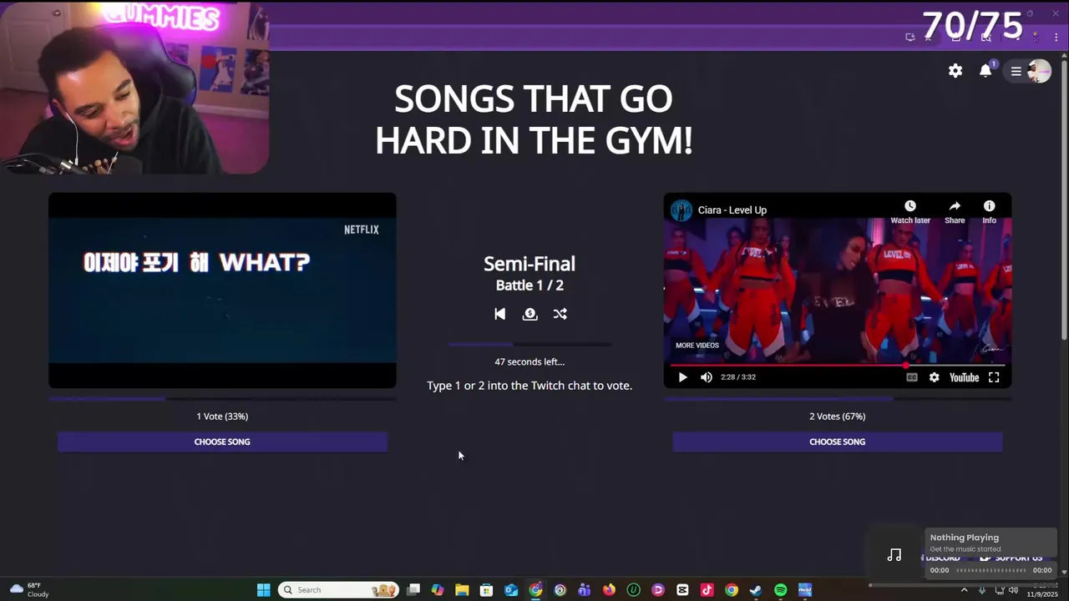
Task: Seek on the red YouTube progress bar
Action: pos(838,366)
